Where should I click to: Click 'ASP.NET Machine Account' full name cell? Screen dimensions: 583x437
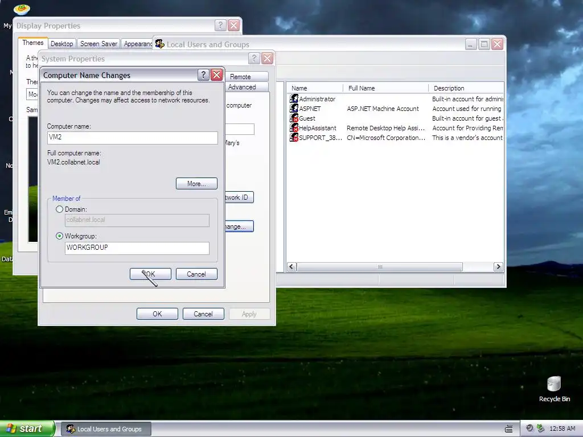[x=383, y=109]
